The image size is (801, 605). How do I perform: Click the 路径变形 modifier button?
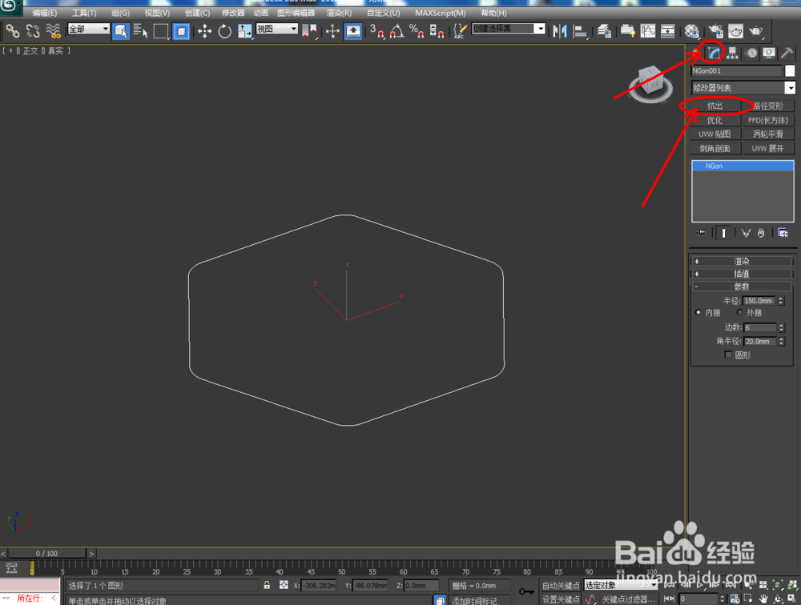tap(768, 106)
